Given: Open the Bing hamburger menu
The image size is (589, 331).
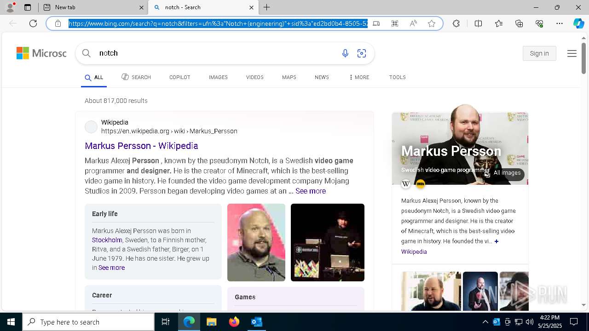Looking at the screenshot, I should coord(572,54).
